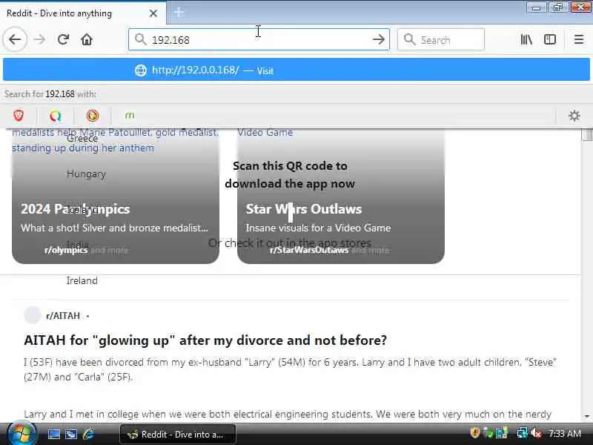The image size is (593, 445).
Task: Click Switch between windows quick launch icon
Action: (70, 434)
